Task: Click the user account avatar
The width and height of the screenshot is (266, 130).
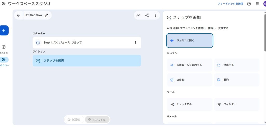Action: tap(264, 4)
